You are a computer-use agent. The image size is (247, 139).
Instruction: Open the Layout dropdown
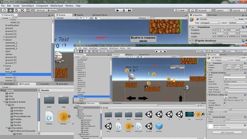(x=239, y=10)
